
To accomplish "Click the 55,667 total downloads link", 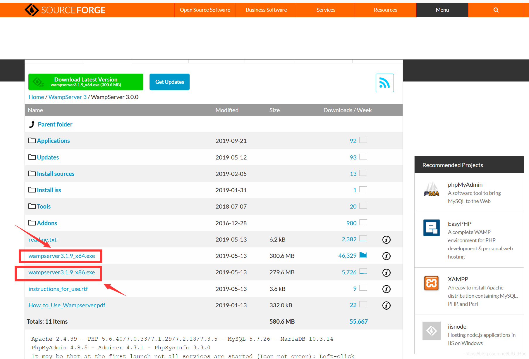I will pos(358,322).
